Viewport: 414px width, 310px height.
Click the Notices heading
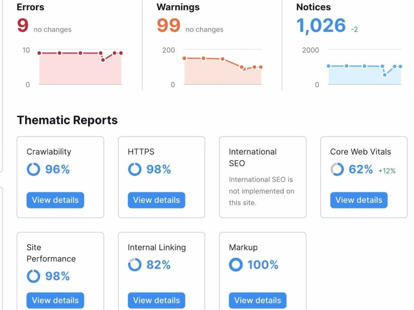(313, 7)
